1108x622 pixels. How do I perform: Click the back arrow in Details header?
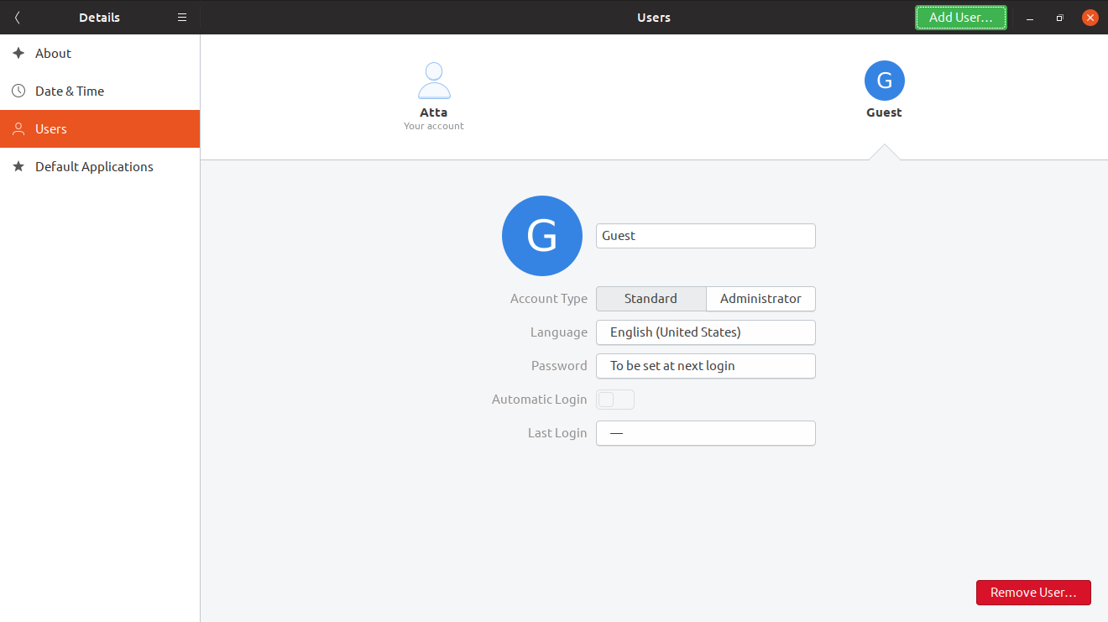pos(18,18)
